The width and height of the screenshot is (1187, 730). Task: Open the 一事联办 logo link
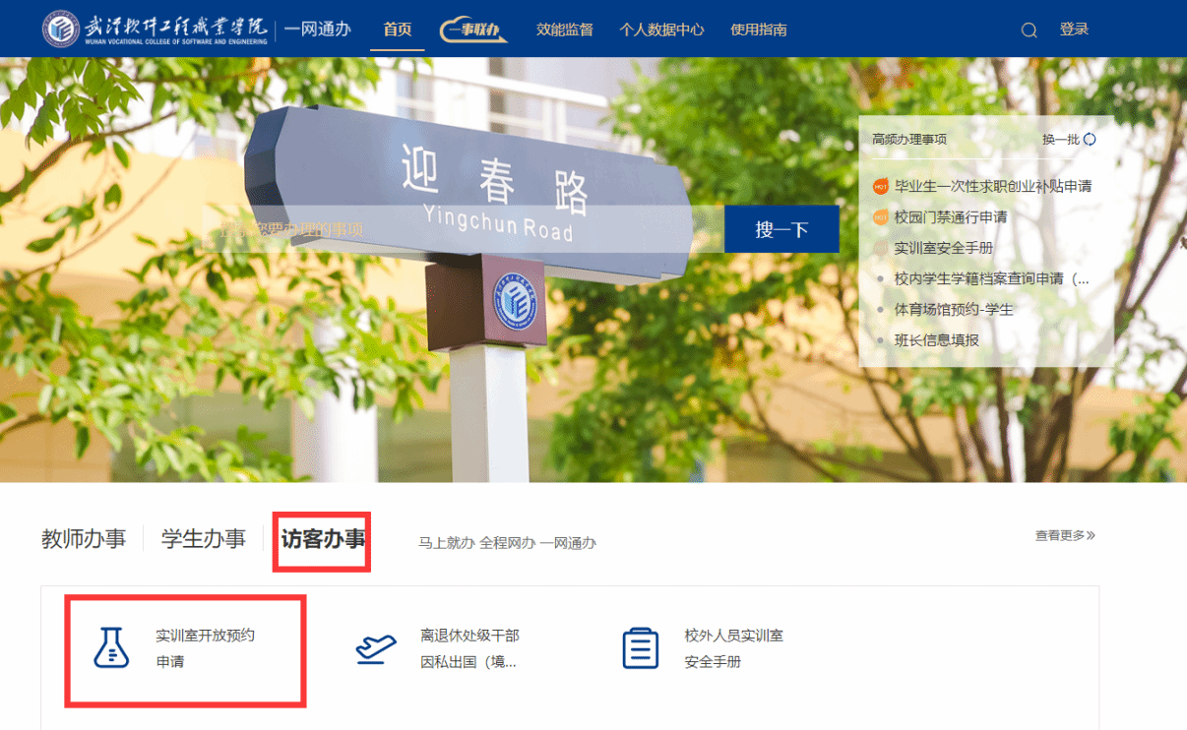(473, 30)
